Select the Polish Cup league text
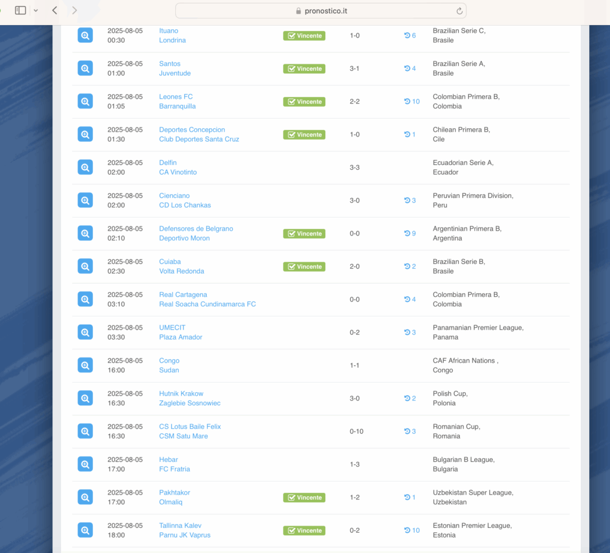The height and width of the screenshot is (553, 610). click(x=450, y=393)
